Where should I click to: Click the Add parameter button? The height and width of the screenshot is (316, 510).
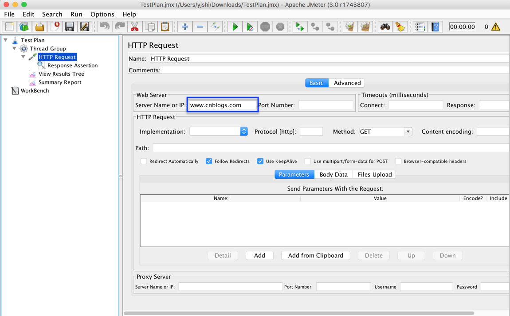[x=259, y=255]
